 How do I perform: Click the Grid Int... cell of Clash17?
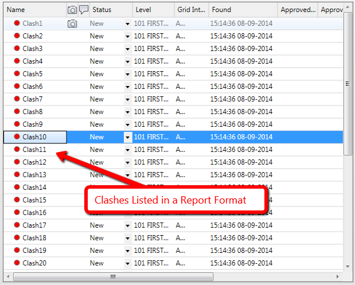(x=181, y=225)
